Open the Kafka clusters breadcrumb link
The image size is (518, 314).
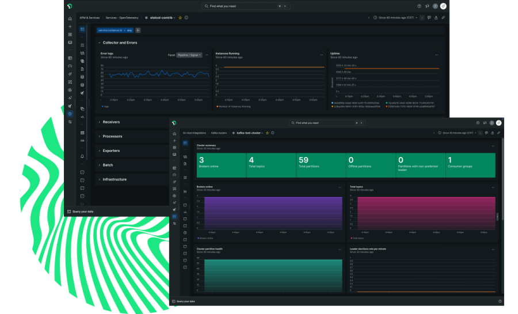point(219,133)
